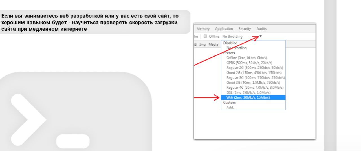Enable the Offline checkbox
The width and height of the screenshot is (361, 151).
tap(205, 37)
